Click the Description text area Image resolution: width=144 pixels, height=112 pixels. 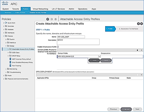[78, 42]
